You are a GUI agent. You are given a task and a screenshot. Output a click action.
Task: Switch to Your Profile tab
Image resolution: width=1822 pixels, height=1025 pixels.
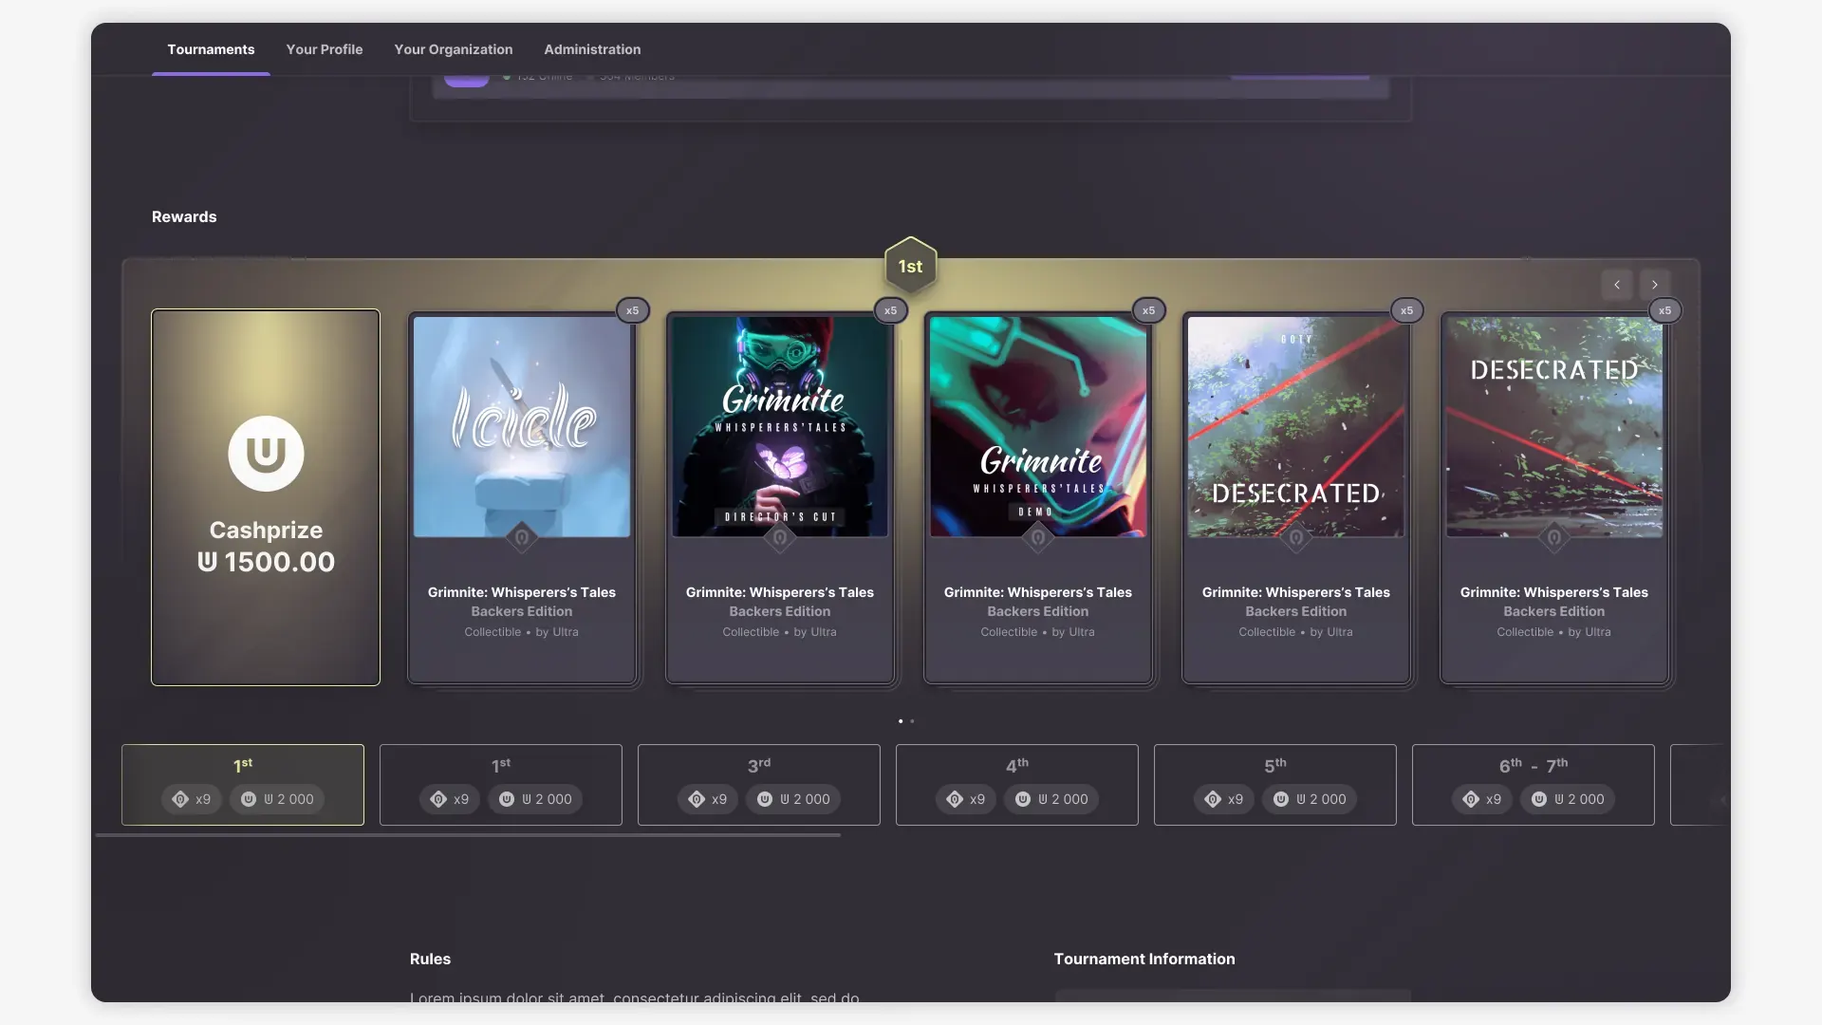tap(325, 49)
